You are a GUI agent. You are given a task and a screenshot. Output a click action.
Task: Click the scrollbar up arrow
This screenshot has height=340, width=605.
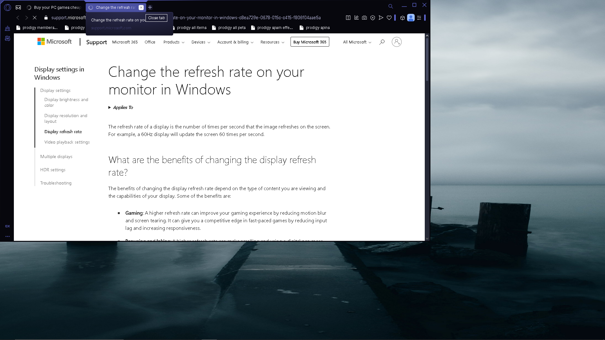[427, 36]
